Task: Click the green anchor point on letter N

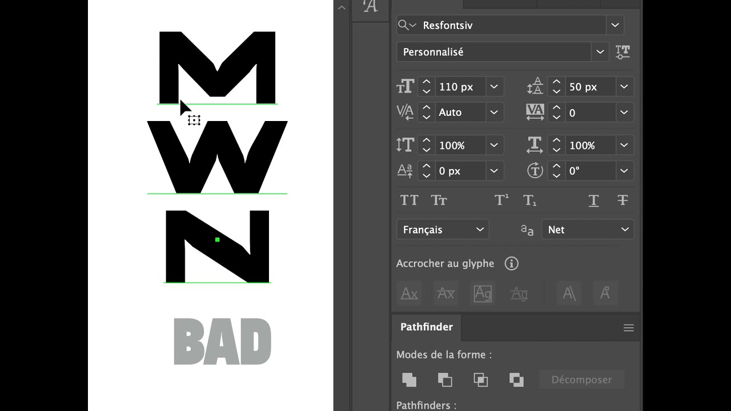Action: [217, 240]
